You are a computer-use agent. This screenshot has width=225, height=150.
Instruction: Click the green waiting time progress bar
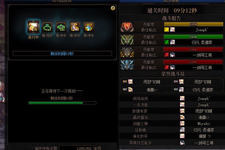point(62,103)
